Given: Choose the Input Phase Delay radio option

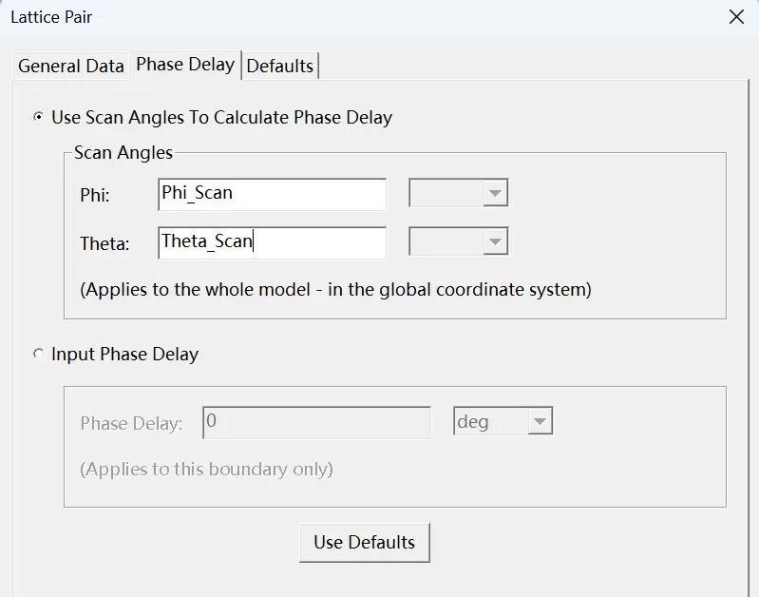Looking at the screenshot, I should click(x=38, y=354).
